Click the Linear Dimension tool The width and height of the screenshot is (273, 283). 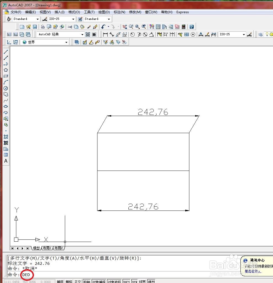point(105,34)
